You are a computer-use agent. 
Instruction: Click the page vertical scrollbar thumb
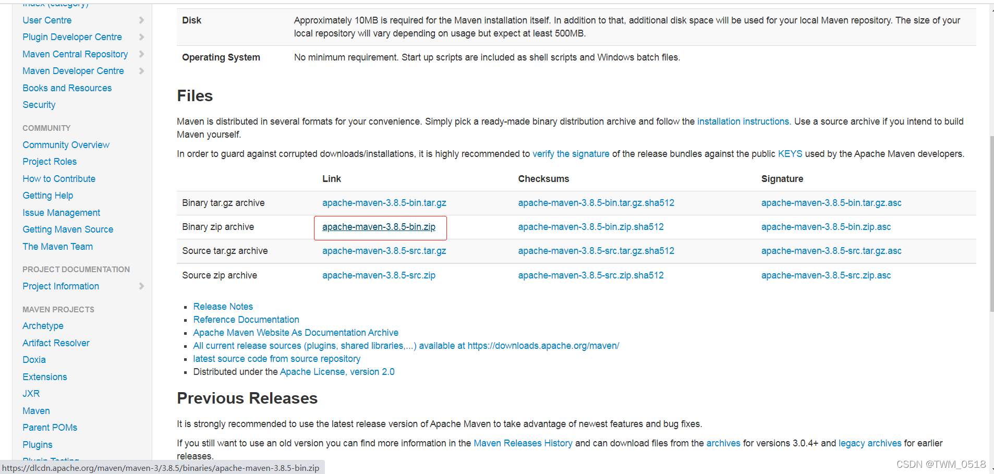coord(991,224)
